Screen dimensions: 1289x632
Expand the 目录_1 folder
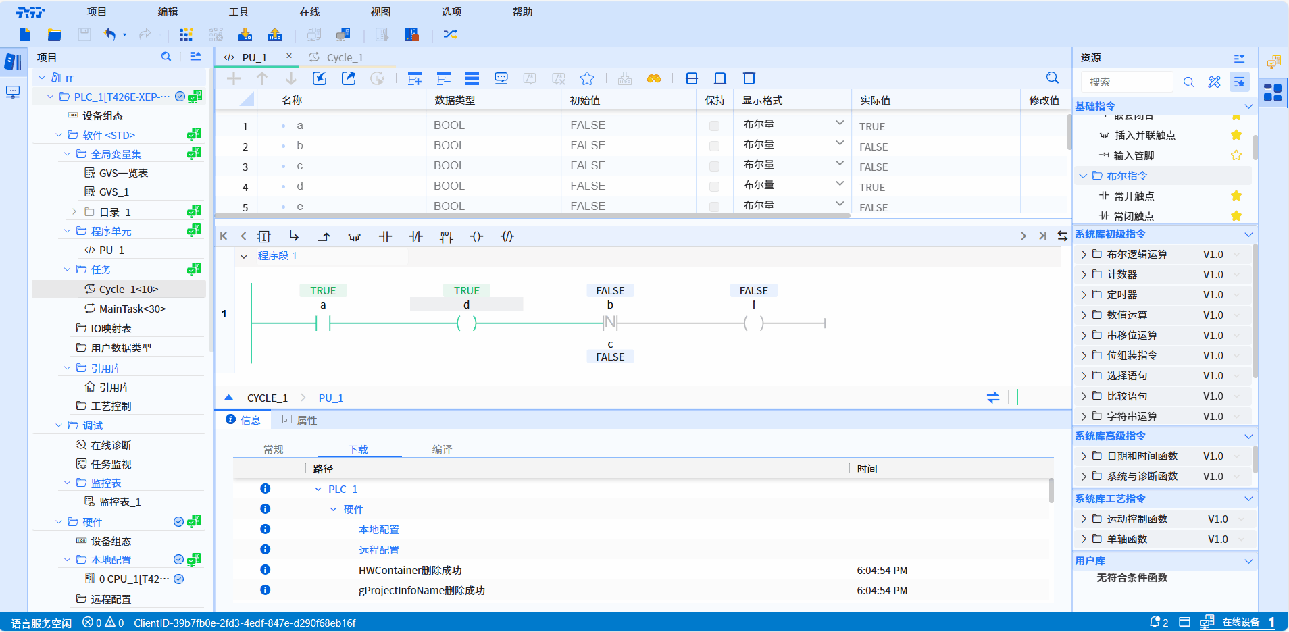coord(74,212)
